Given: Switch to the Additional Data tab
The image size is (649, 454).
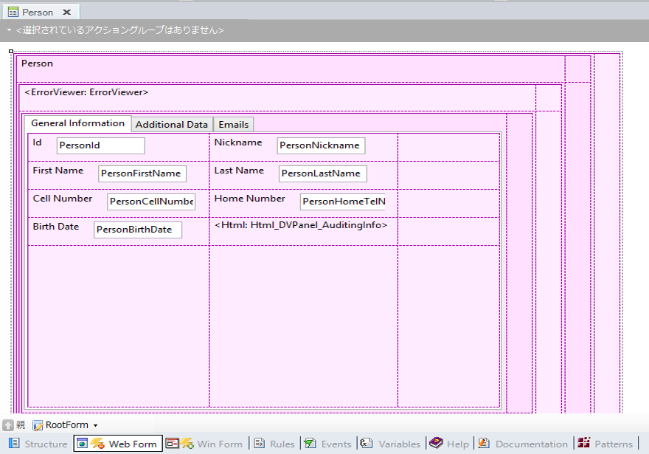Looking at the screenshot, I should tap(171, 124).
